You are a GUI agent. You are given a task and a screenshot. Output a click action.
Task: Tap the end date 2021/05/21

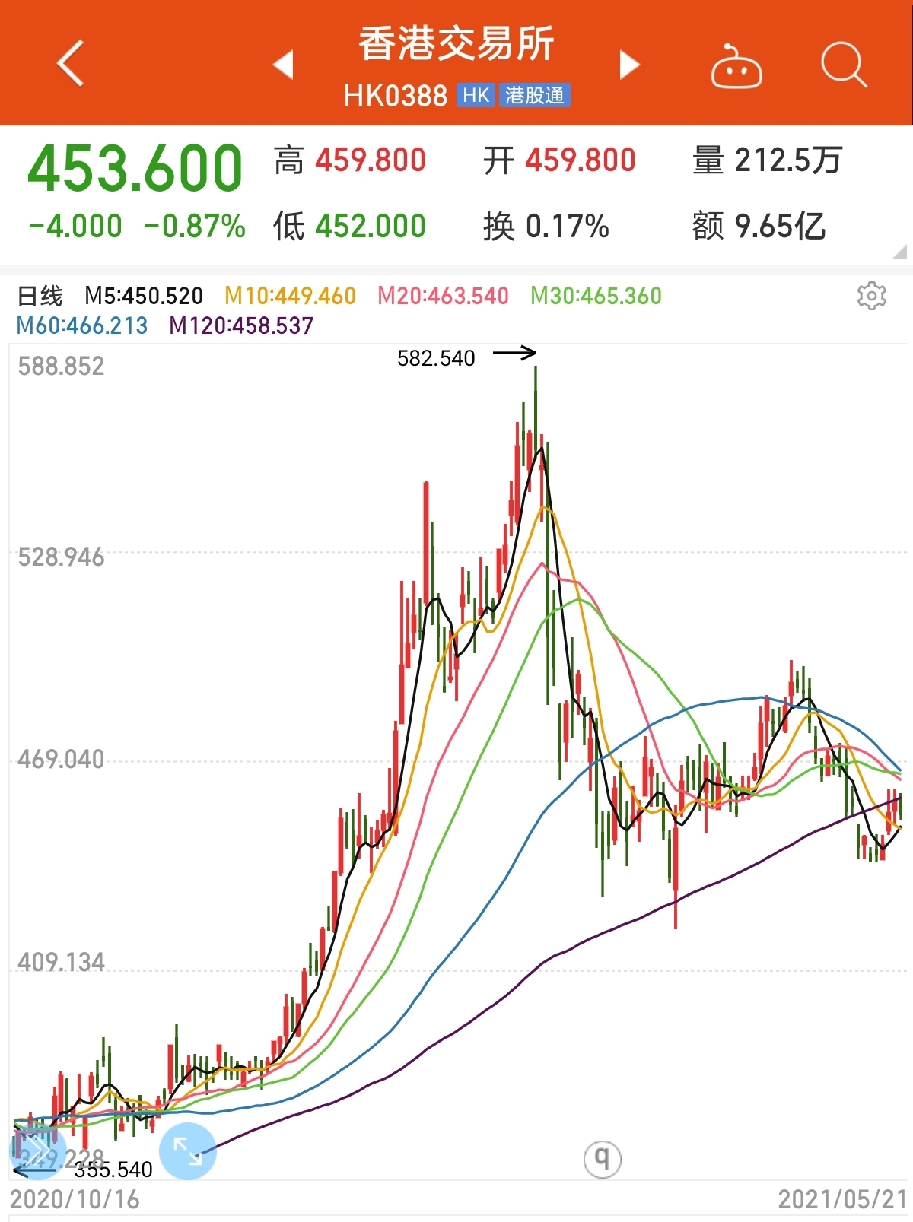coord(842,1200)
